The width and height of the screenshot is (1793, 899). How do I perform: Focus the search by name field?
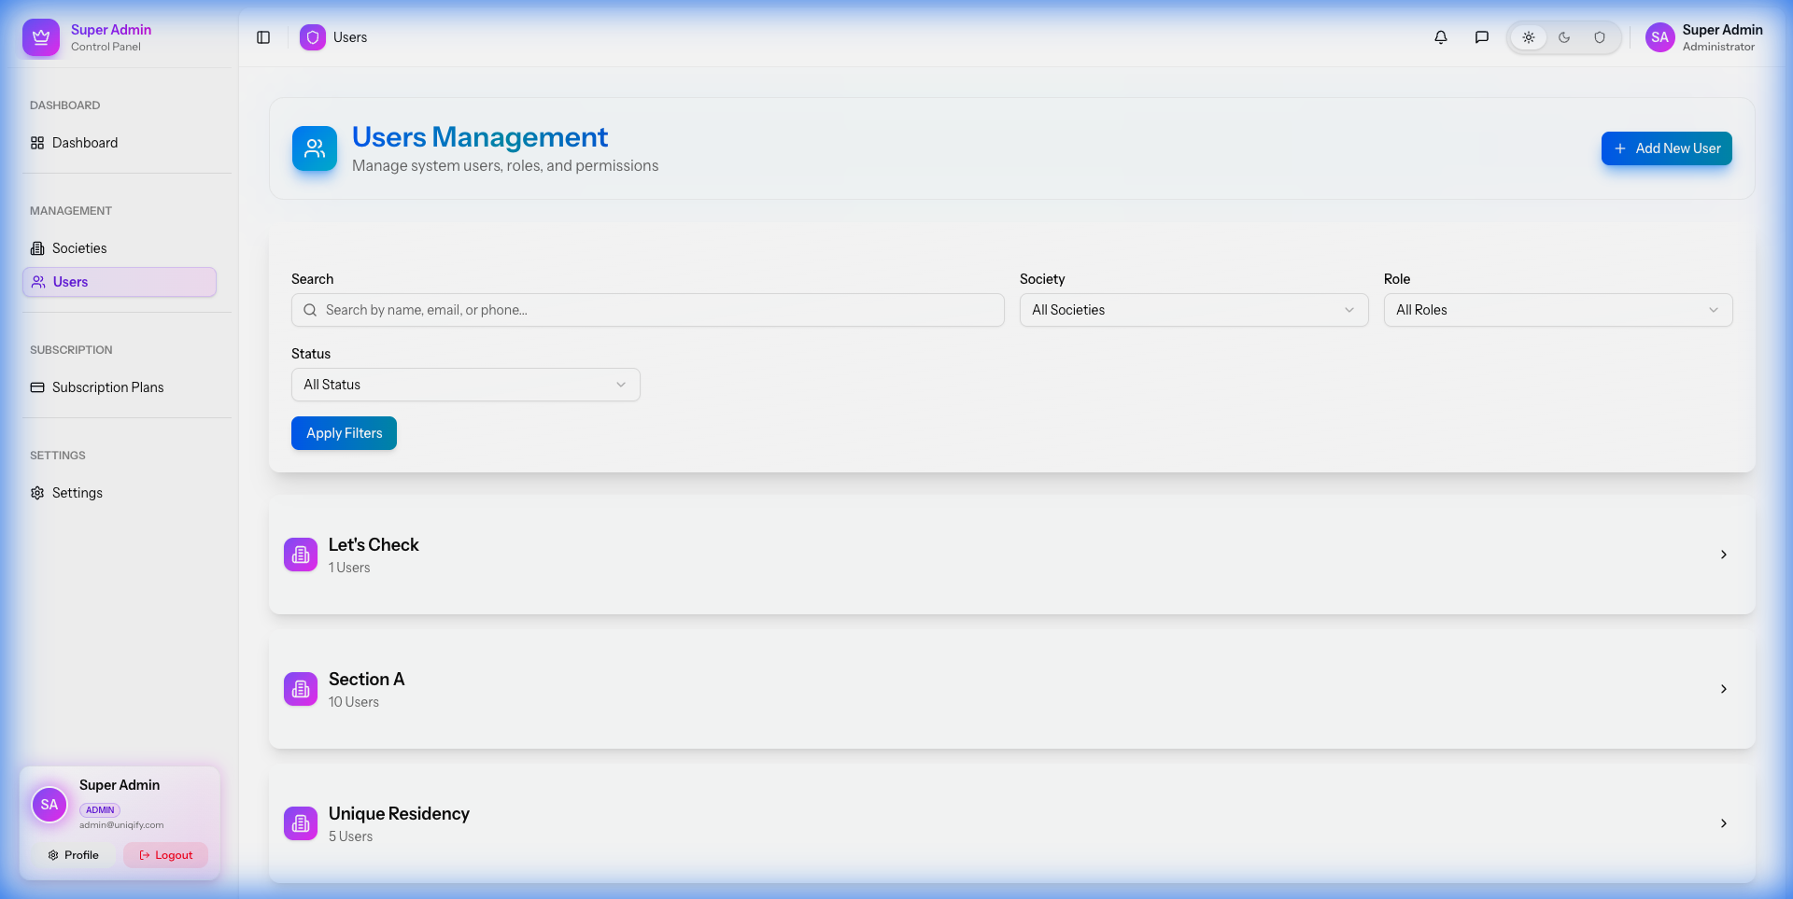click(x=648, y=310)
